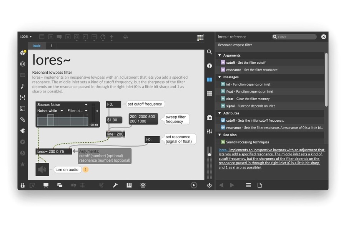
Task: Open the snapshots camera icon
Action: (x=210, y=117)
